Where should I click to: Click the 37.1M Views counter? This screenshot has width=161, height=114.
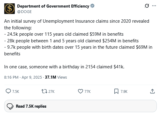tap(56, 77)
